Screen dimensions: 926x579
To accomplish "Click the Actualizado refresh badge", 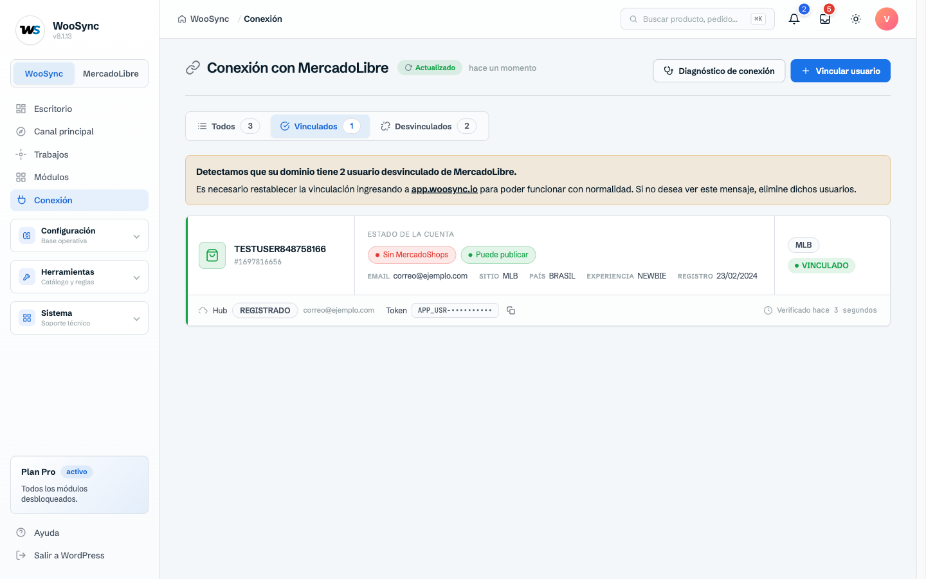I will [x=430, y=68].
